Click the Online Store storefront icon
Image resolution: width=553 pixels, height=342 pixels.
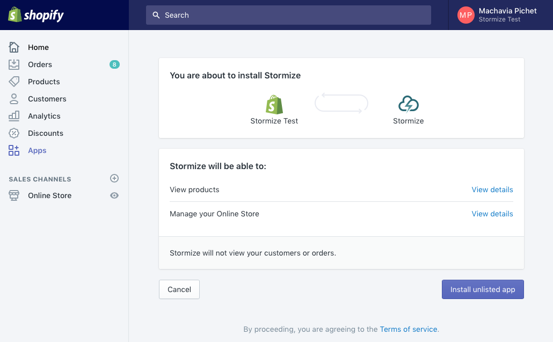(x=14, y=195)
